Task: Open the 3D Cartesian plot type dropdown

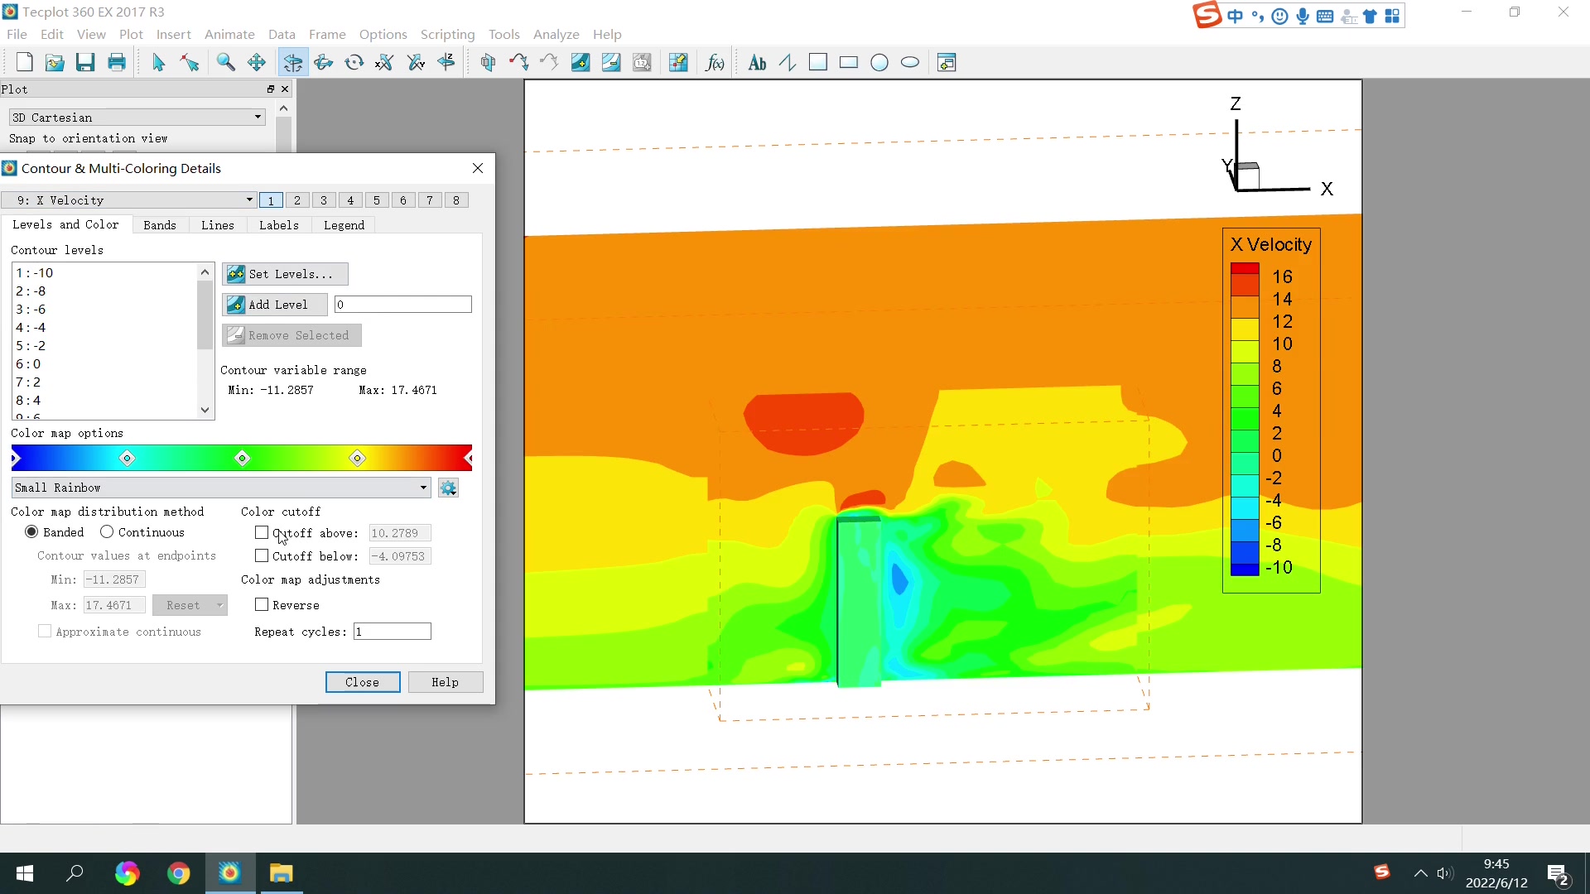Action: [x=137, y=117]
